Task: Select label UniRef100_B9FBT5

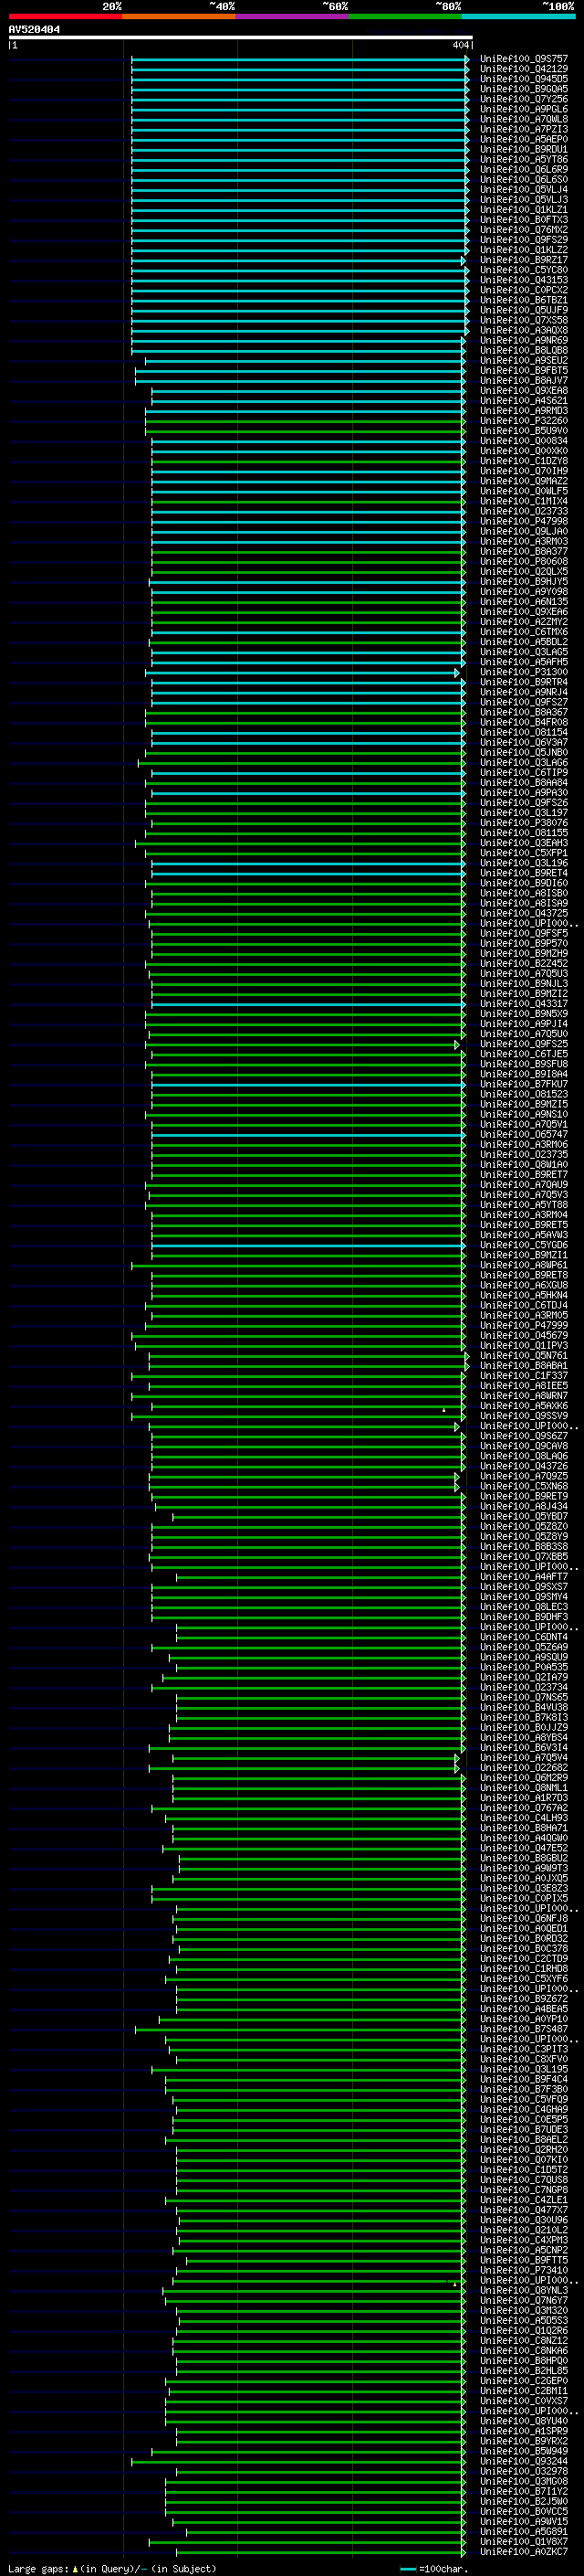Action: tap(523, 371)
